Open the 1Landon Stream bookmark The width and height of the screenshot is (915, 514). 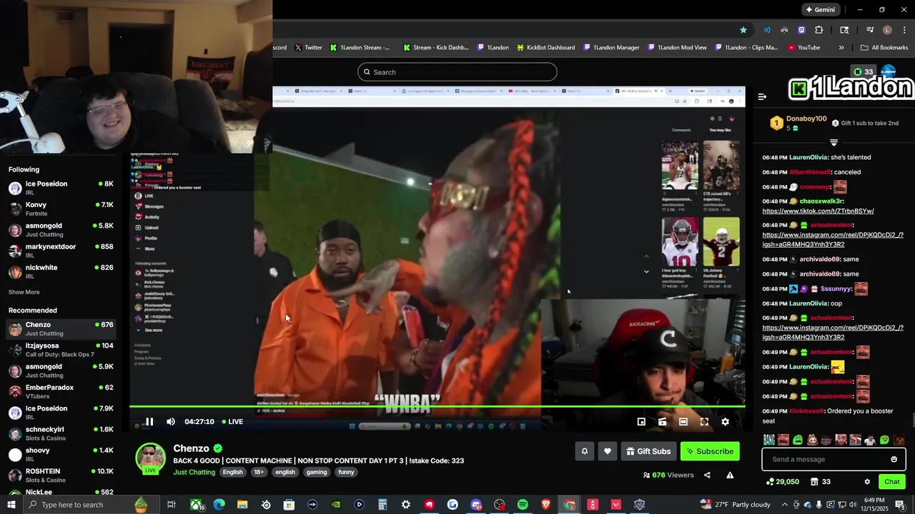360,48
